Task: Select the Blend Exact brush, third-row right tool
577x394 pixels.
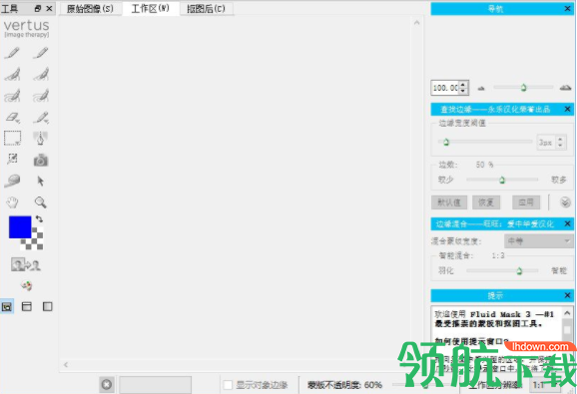Action: 41,96
